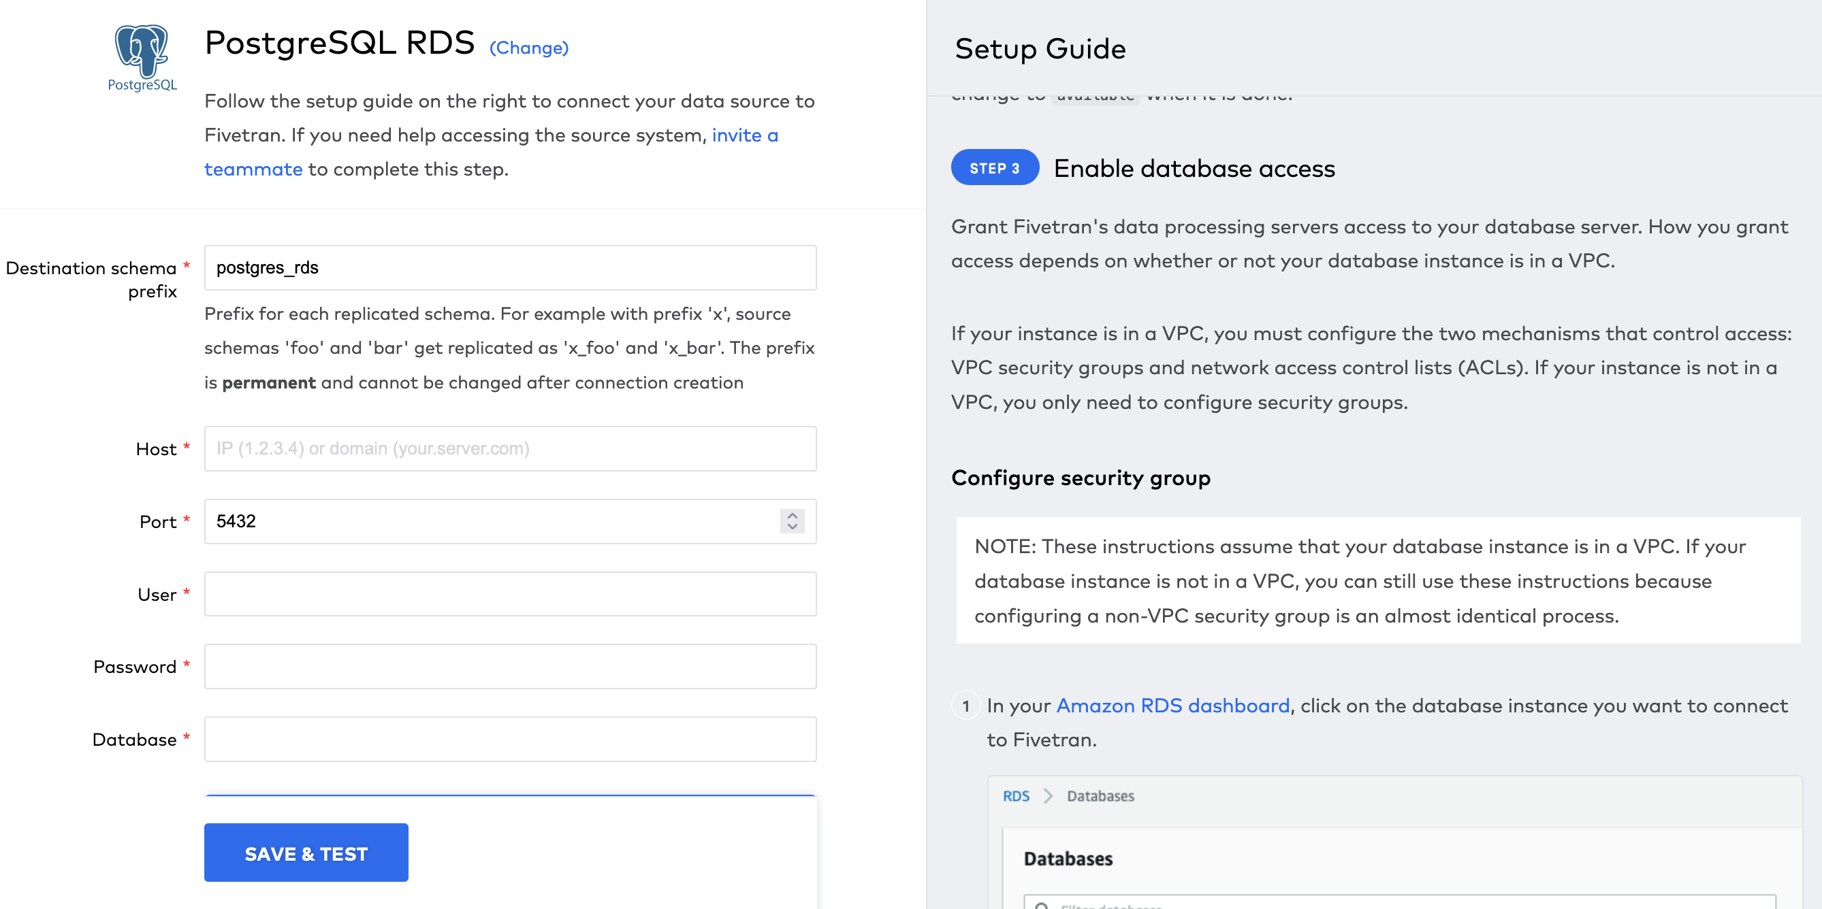This screenshot has width=1822, height=909.
Task: Click the Setup Guide title
Action: tap(1040, 49)
